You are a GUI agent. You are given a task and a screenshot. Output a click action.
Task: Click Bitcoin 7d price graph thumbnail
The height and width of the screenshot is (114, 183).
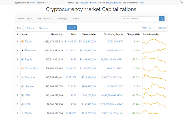(154, 42)
